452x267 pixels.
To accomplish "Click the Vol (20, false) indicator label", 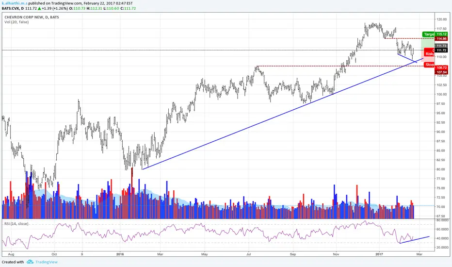I will point(16,22).
